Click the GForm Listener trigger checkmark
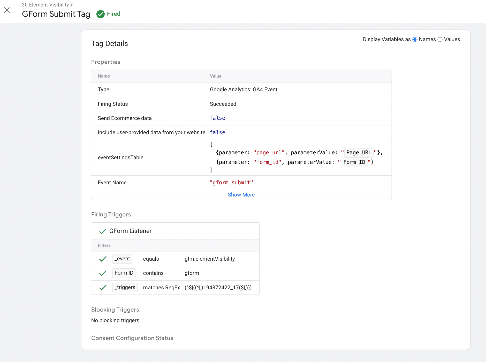The width and height of the screenshot is (486, 362). point(103,231)
